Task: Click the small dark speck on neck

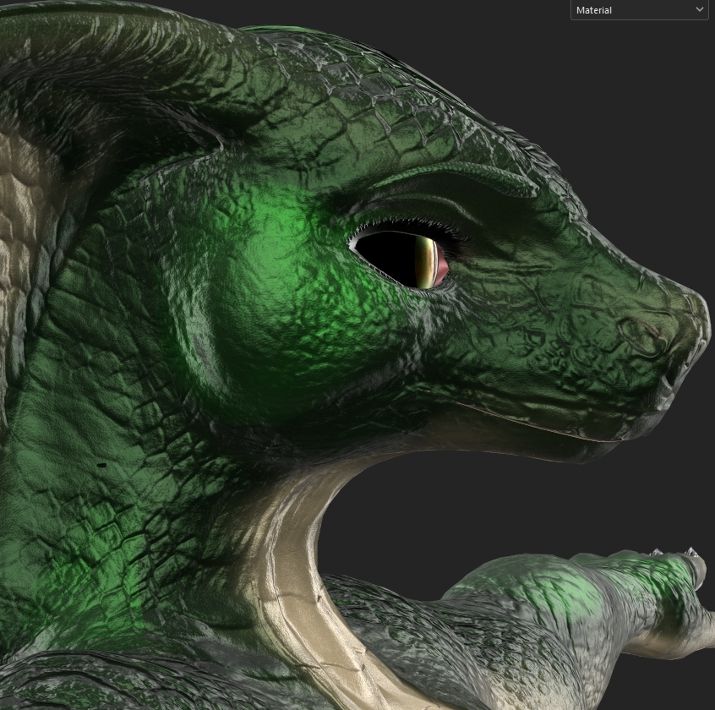Action: 101,465
